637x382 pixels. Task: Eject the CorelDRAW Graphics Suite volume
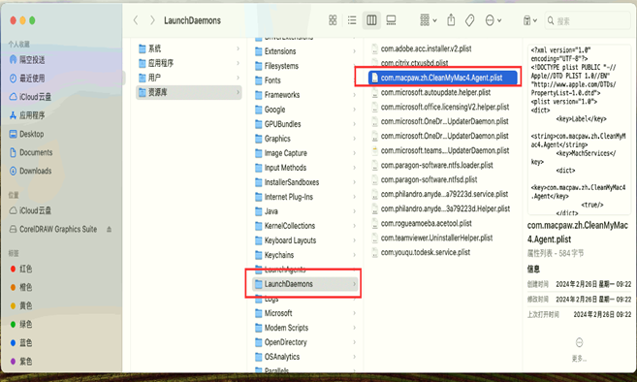point(109,229)
